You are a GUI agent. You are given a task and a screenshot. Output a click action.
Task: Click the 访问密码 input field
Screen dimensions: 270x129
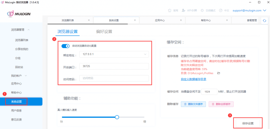(115, 78)
